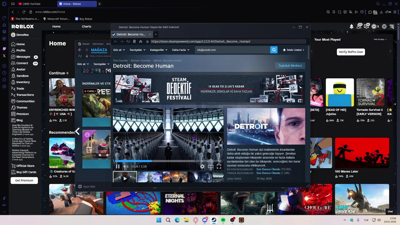Open Steam Dedektif Festivali banner
The height and width of the screenshot is (225, 400).
tap(209, 88)
